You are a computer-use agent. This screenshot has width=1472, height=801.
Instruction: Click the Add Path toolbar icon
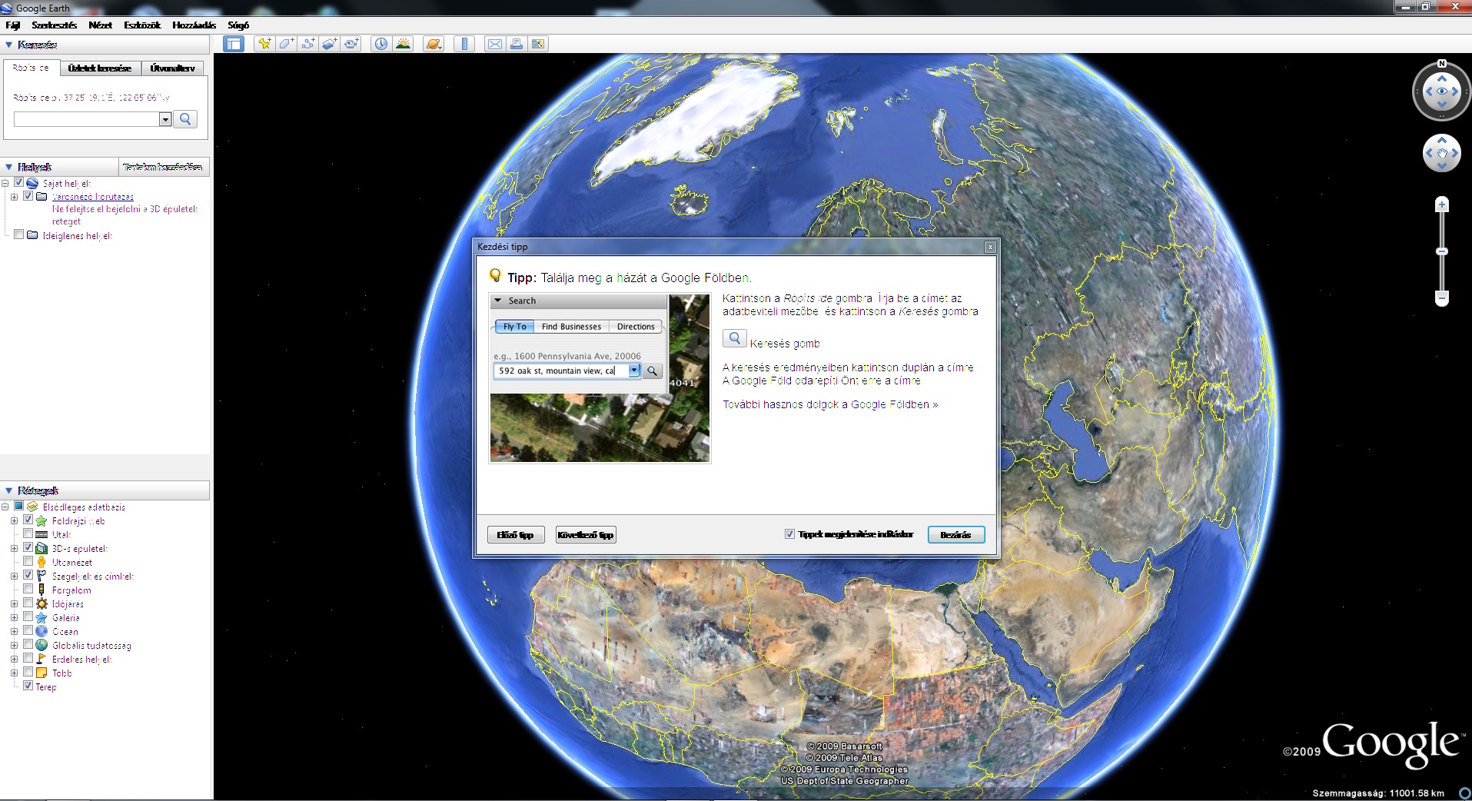point(307,44)
